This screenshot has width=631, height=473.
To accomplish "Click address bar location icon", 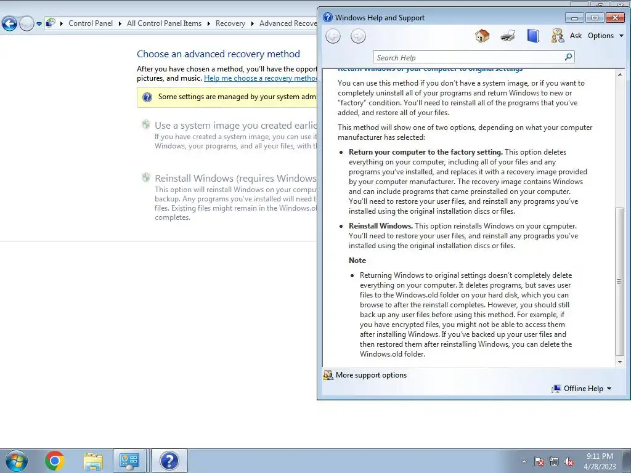I will pyautogui.click(x=51, y=23).
